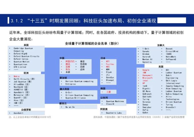Select Silicon Quantum Computing under 澳大利亚
This screenshot has height=137, width=194.
(79, 95)
